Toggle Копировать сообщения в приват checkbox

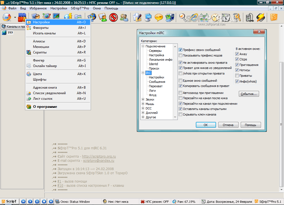coord(180,86)
